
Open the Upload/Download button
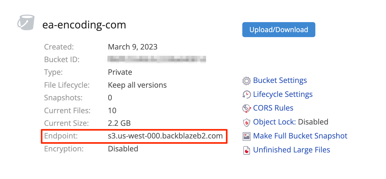point(279,29)
